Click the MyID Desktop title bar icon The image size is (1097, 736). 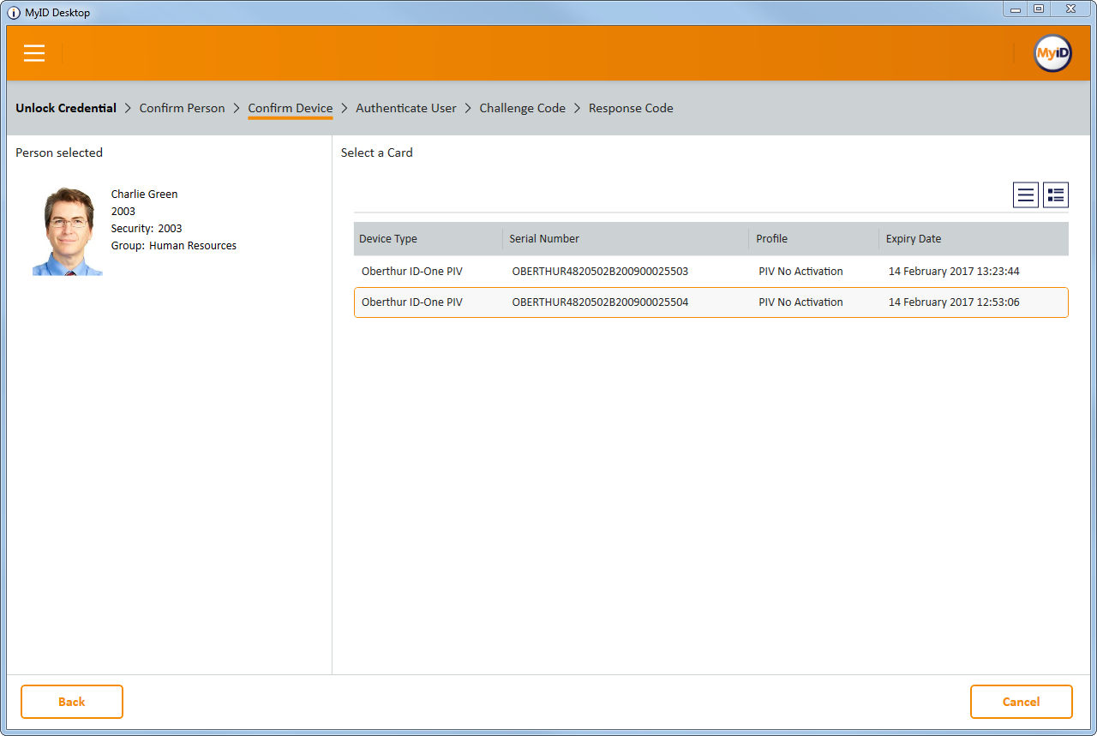(x=14, y=12)
